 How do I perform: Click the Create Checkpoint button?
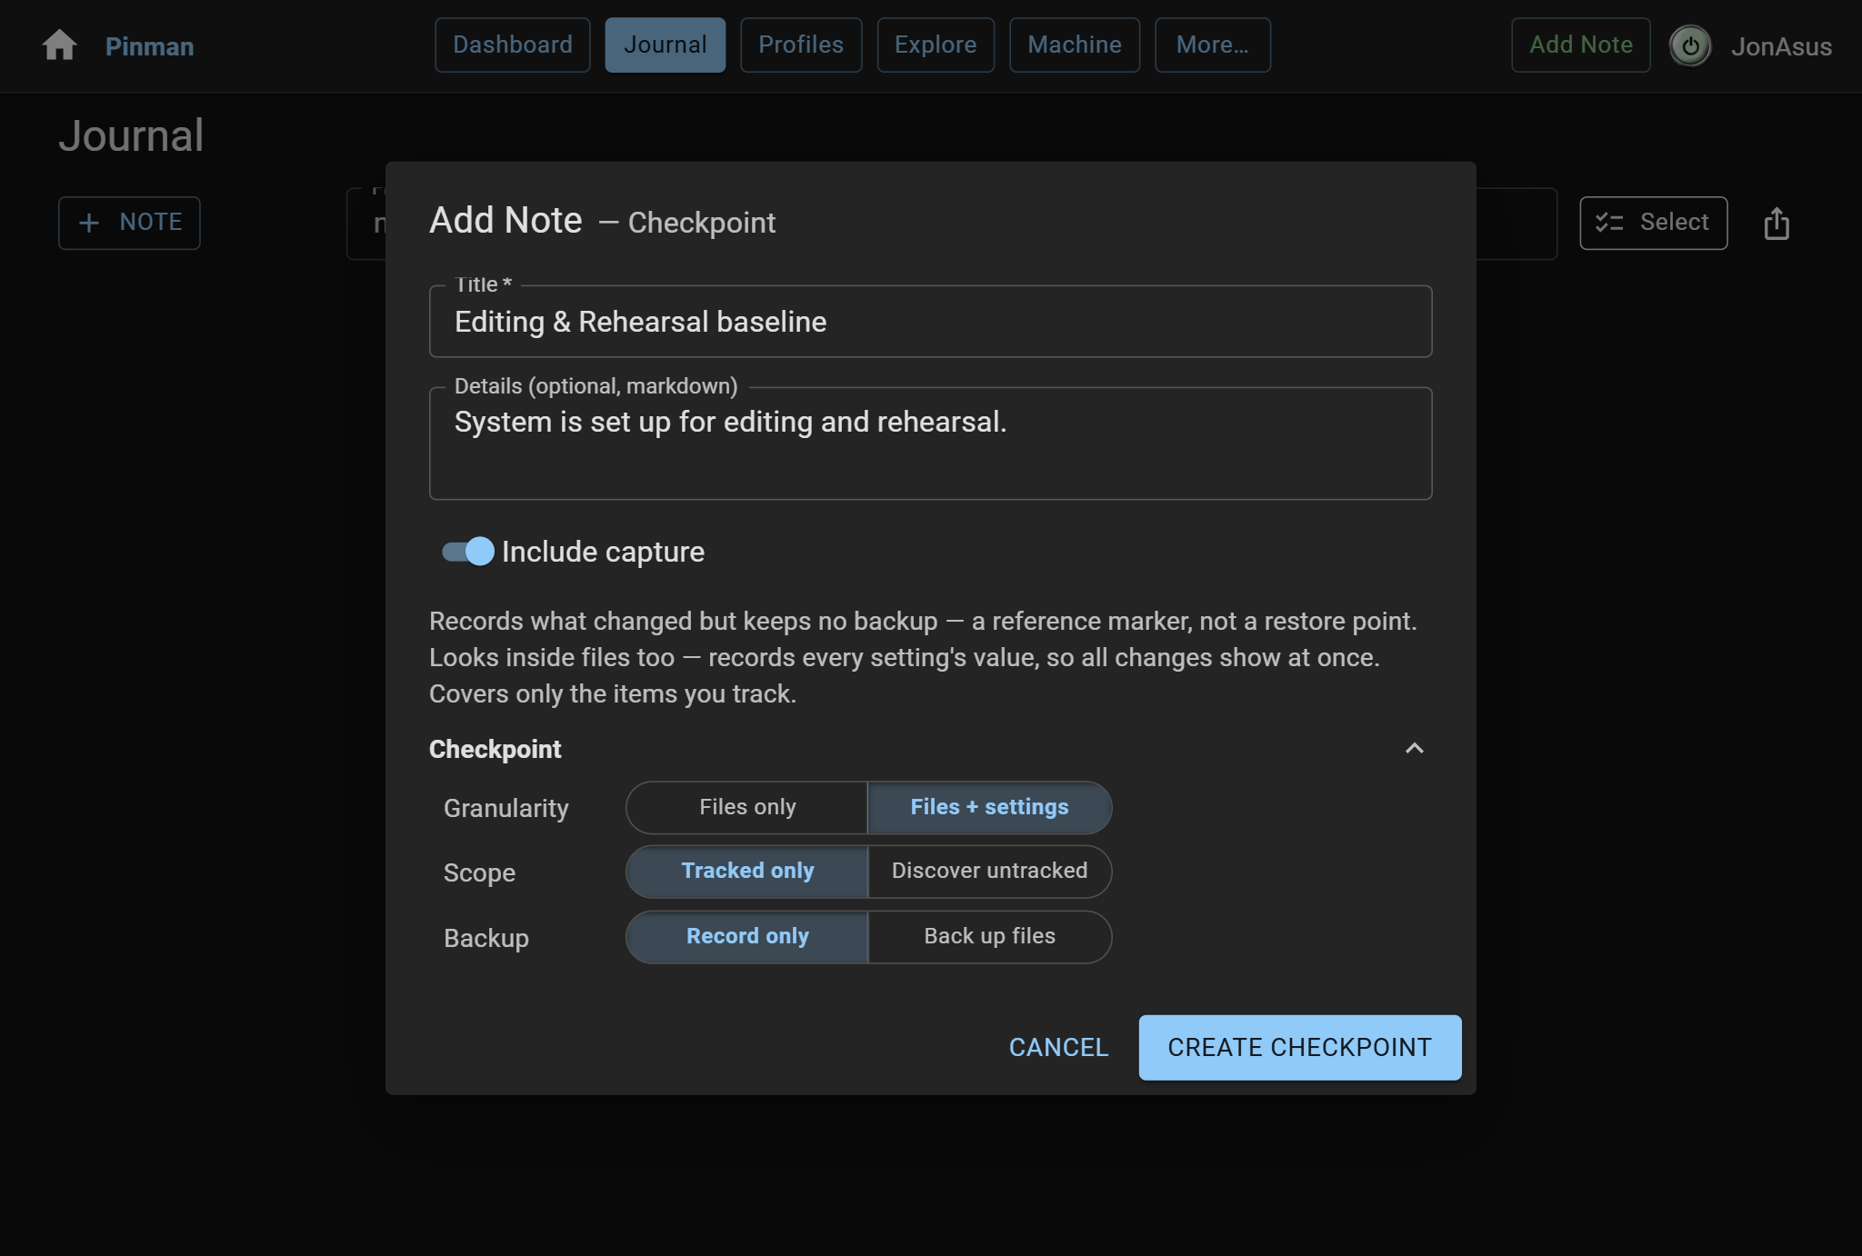(1300, 1047)
